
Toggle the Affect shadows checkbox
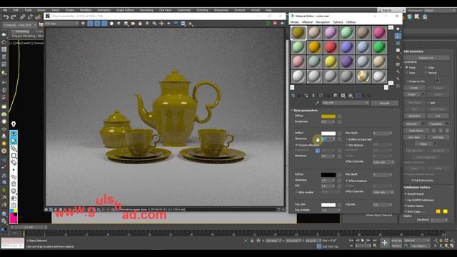347,181
